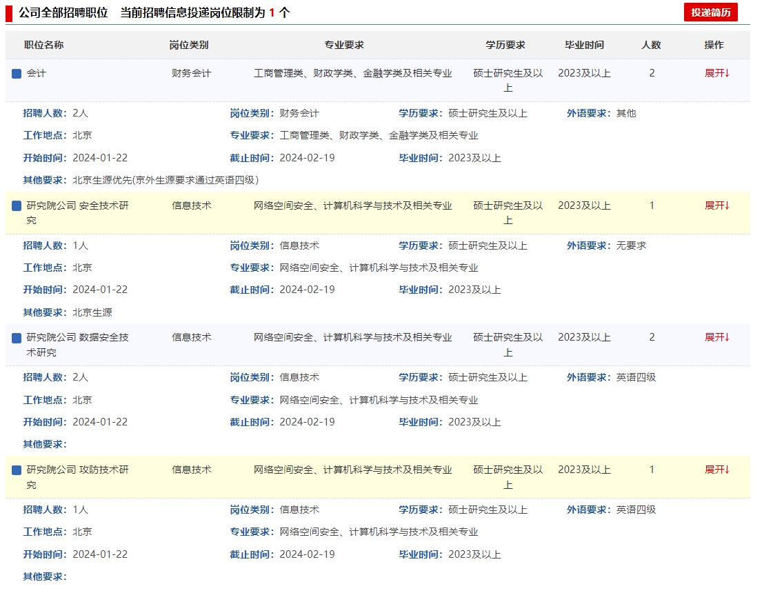Click the 投递简历 red button
Screen dimensions: 773x593
click(x=710, y=12)
